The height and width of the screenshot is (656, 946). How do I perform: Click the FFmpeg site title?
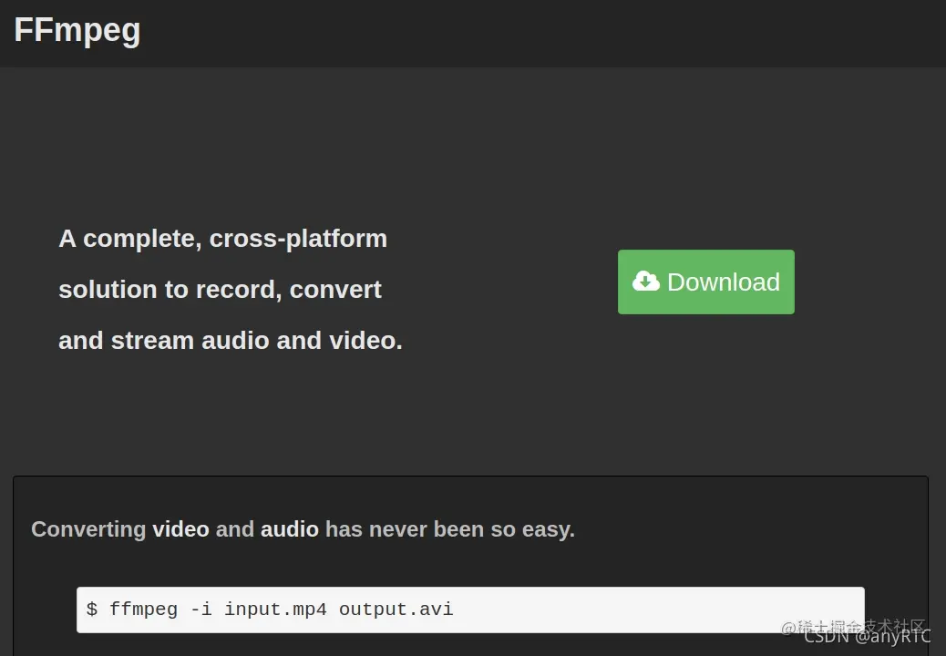[x=77, y=31]
